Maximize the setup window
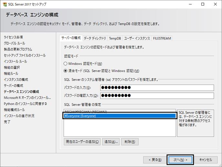 (x=203, y=4)
